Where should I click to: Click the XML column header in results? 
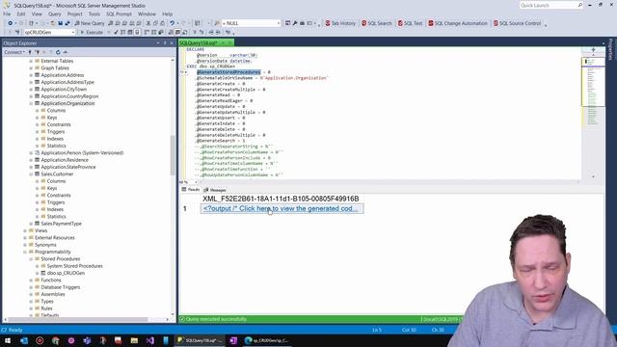click(281, 199)
